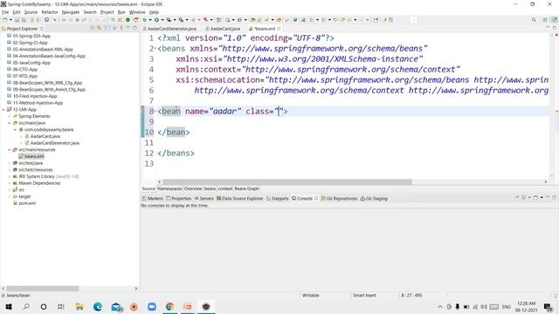Minimize the Project Explorer panel
This screenshot has width=559, height=314.
[128, 28]
